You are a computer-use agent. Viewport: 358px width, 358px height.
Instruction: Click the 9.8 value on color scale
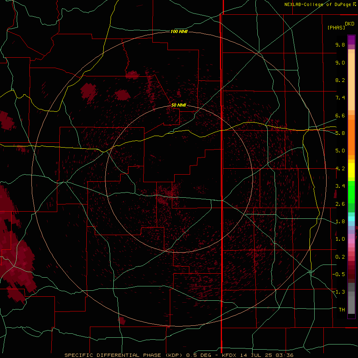pyautogui.click(x=340, y=45)
